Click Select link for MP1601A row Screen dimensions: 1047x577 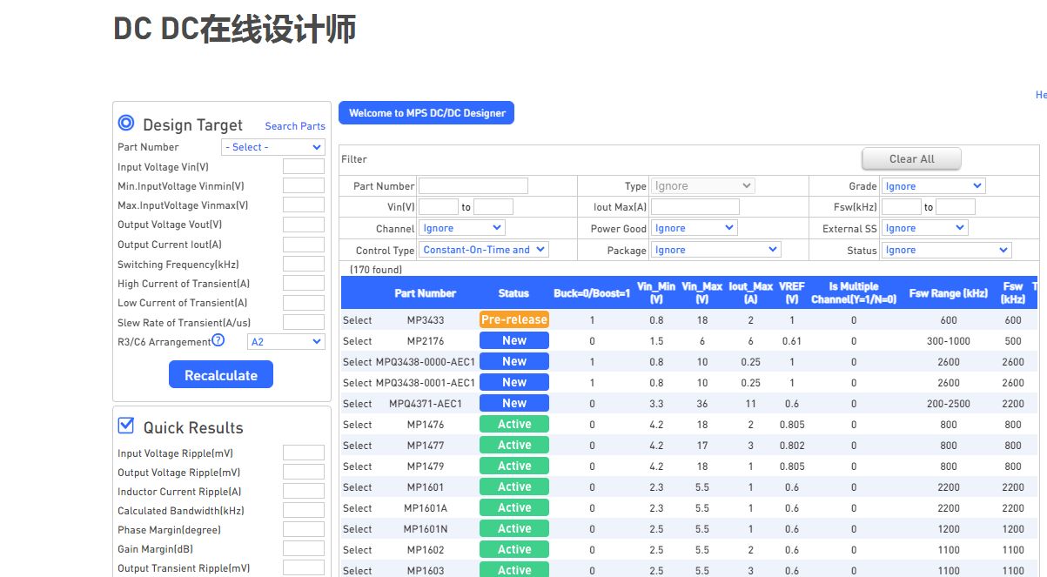[x=357, y=508]
